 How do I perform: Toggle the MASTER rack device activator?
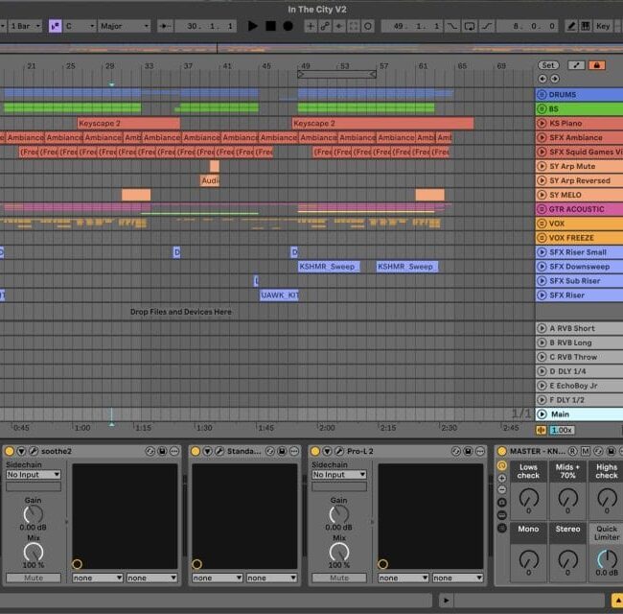pyautogui.click(x=501, y=451)
